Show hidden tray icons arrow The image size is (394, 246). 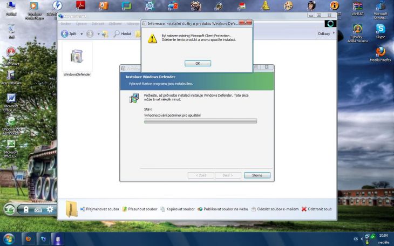coord(362,238)
